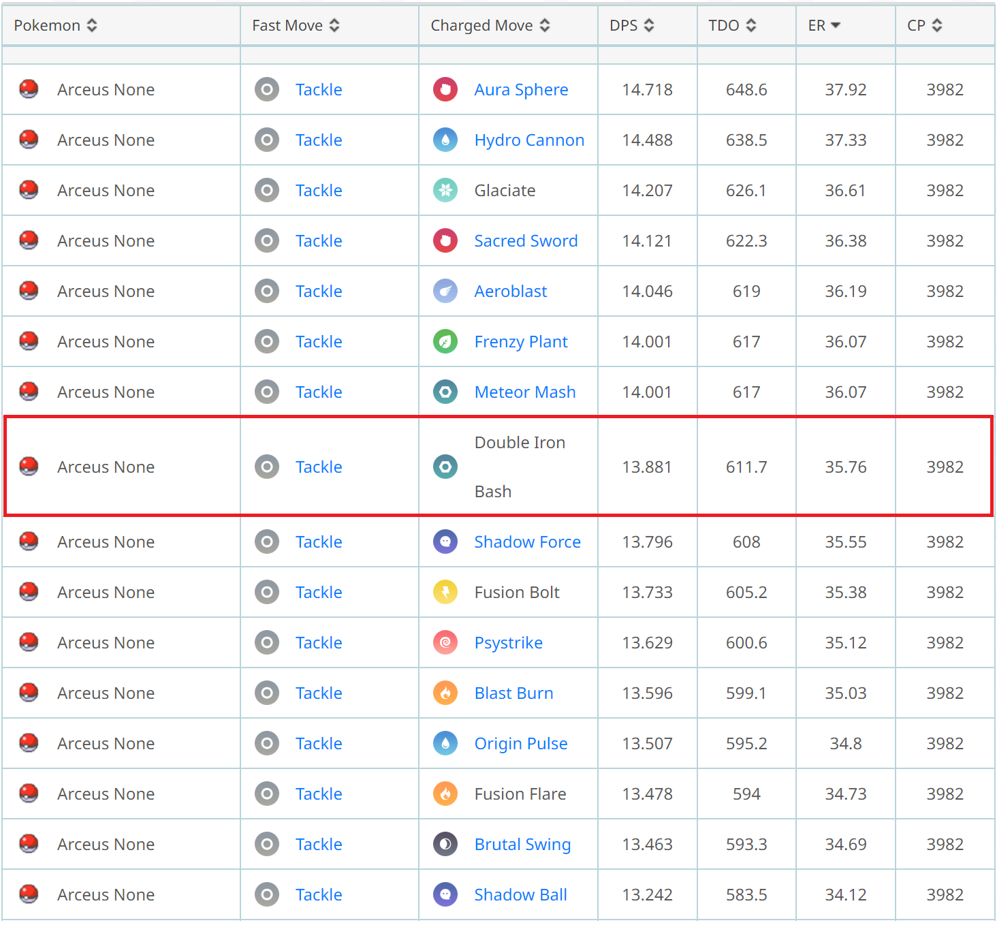The image size is (997, 925).
Task: Click the ice-type icon beside Glaciate
Action: [445, 190]
